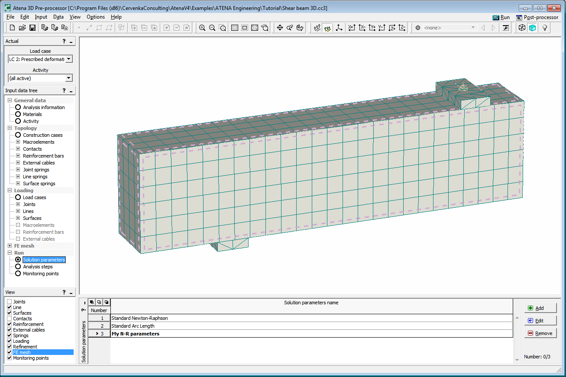Set view along X+ axis
The image size is (566, 377).
(x=352, y=28)
